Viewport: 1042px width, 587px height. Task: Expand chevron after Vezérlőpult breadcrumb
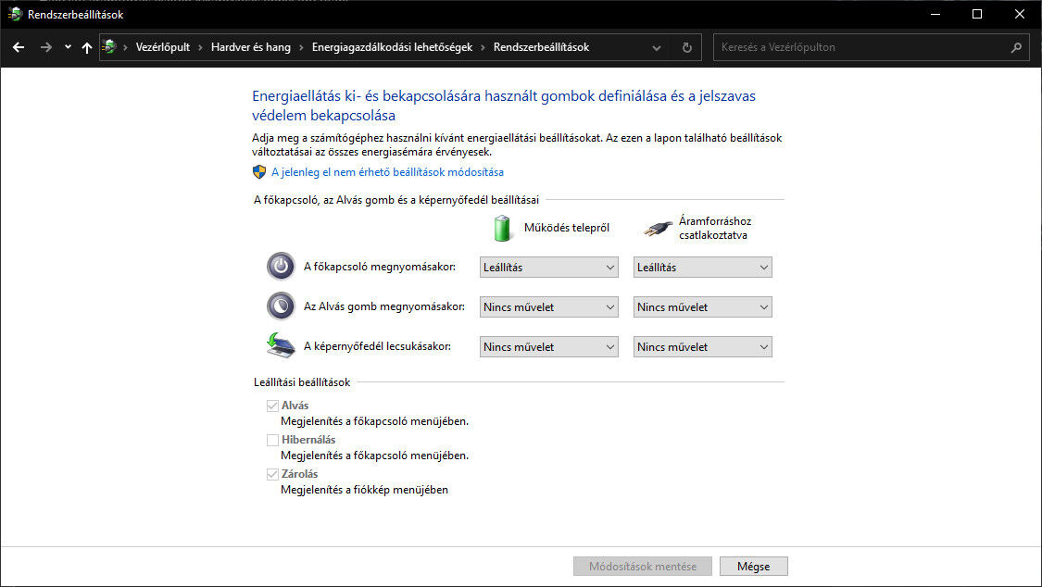(x=200, y=47)
